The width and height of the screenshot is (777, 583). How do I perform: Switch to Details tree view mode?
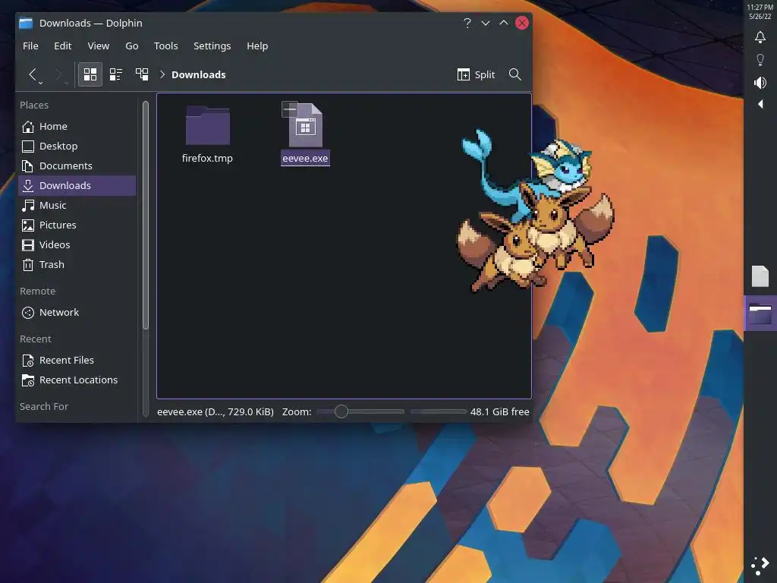(x=142, y=74)
